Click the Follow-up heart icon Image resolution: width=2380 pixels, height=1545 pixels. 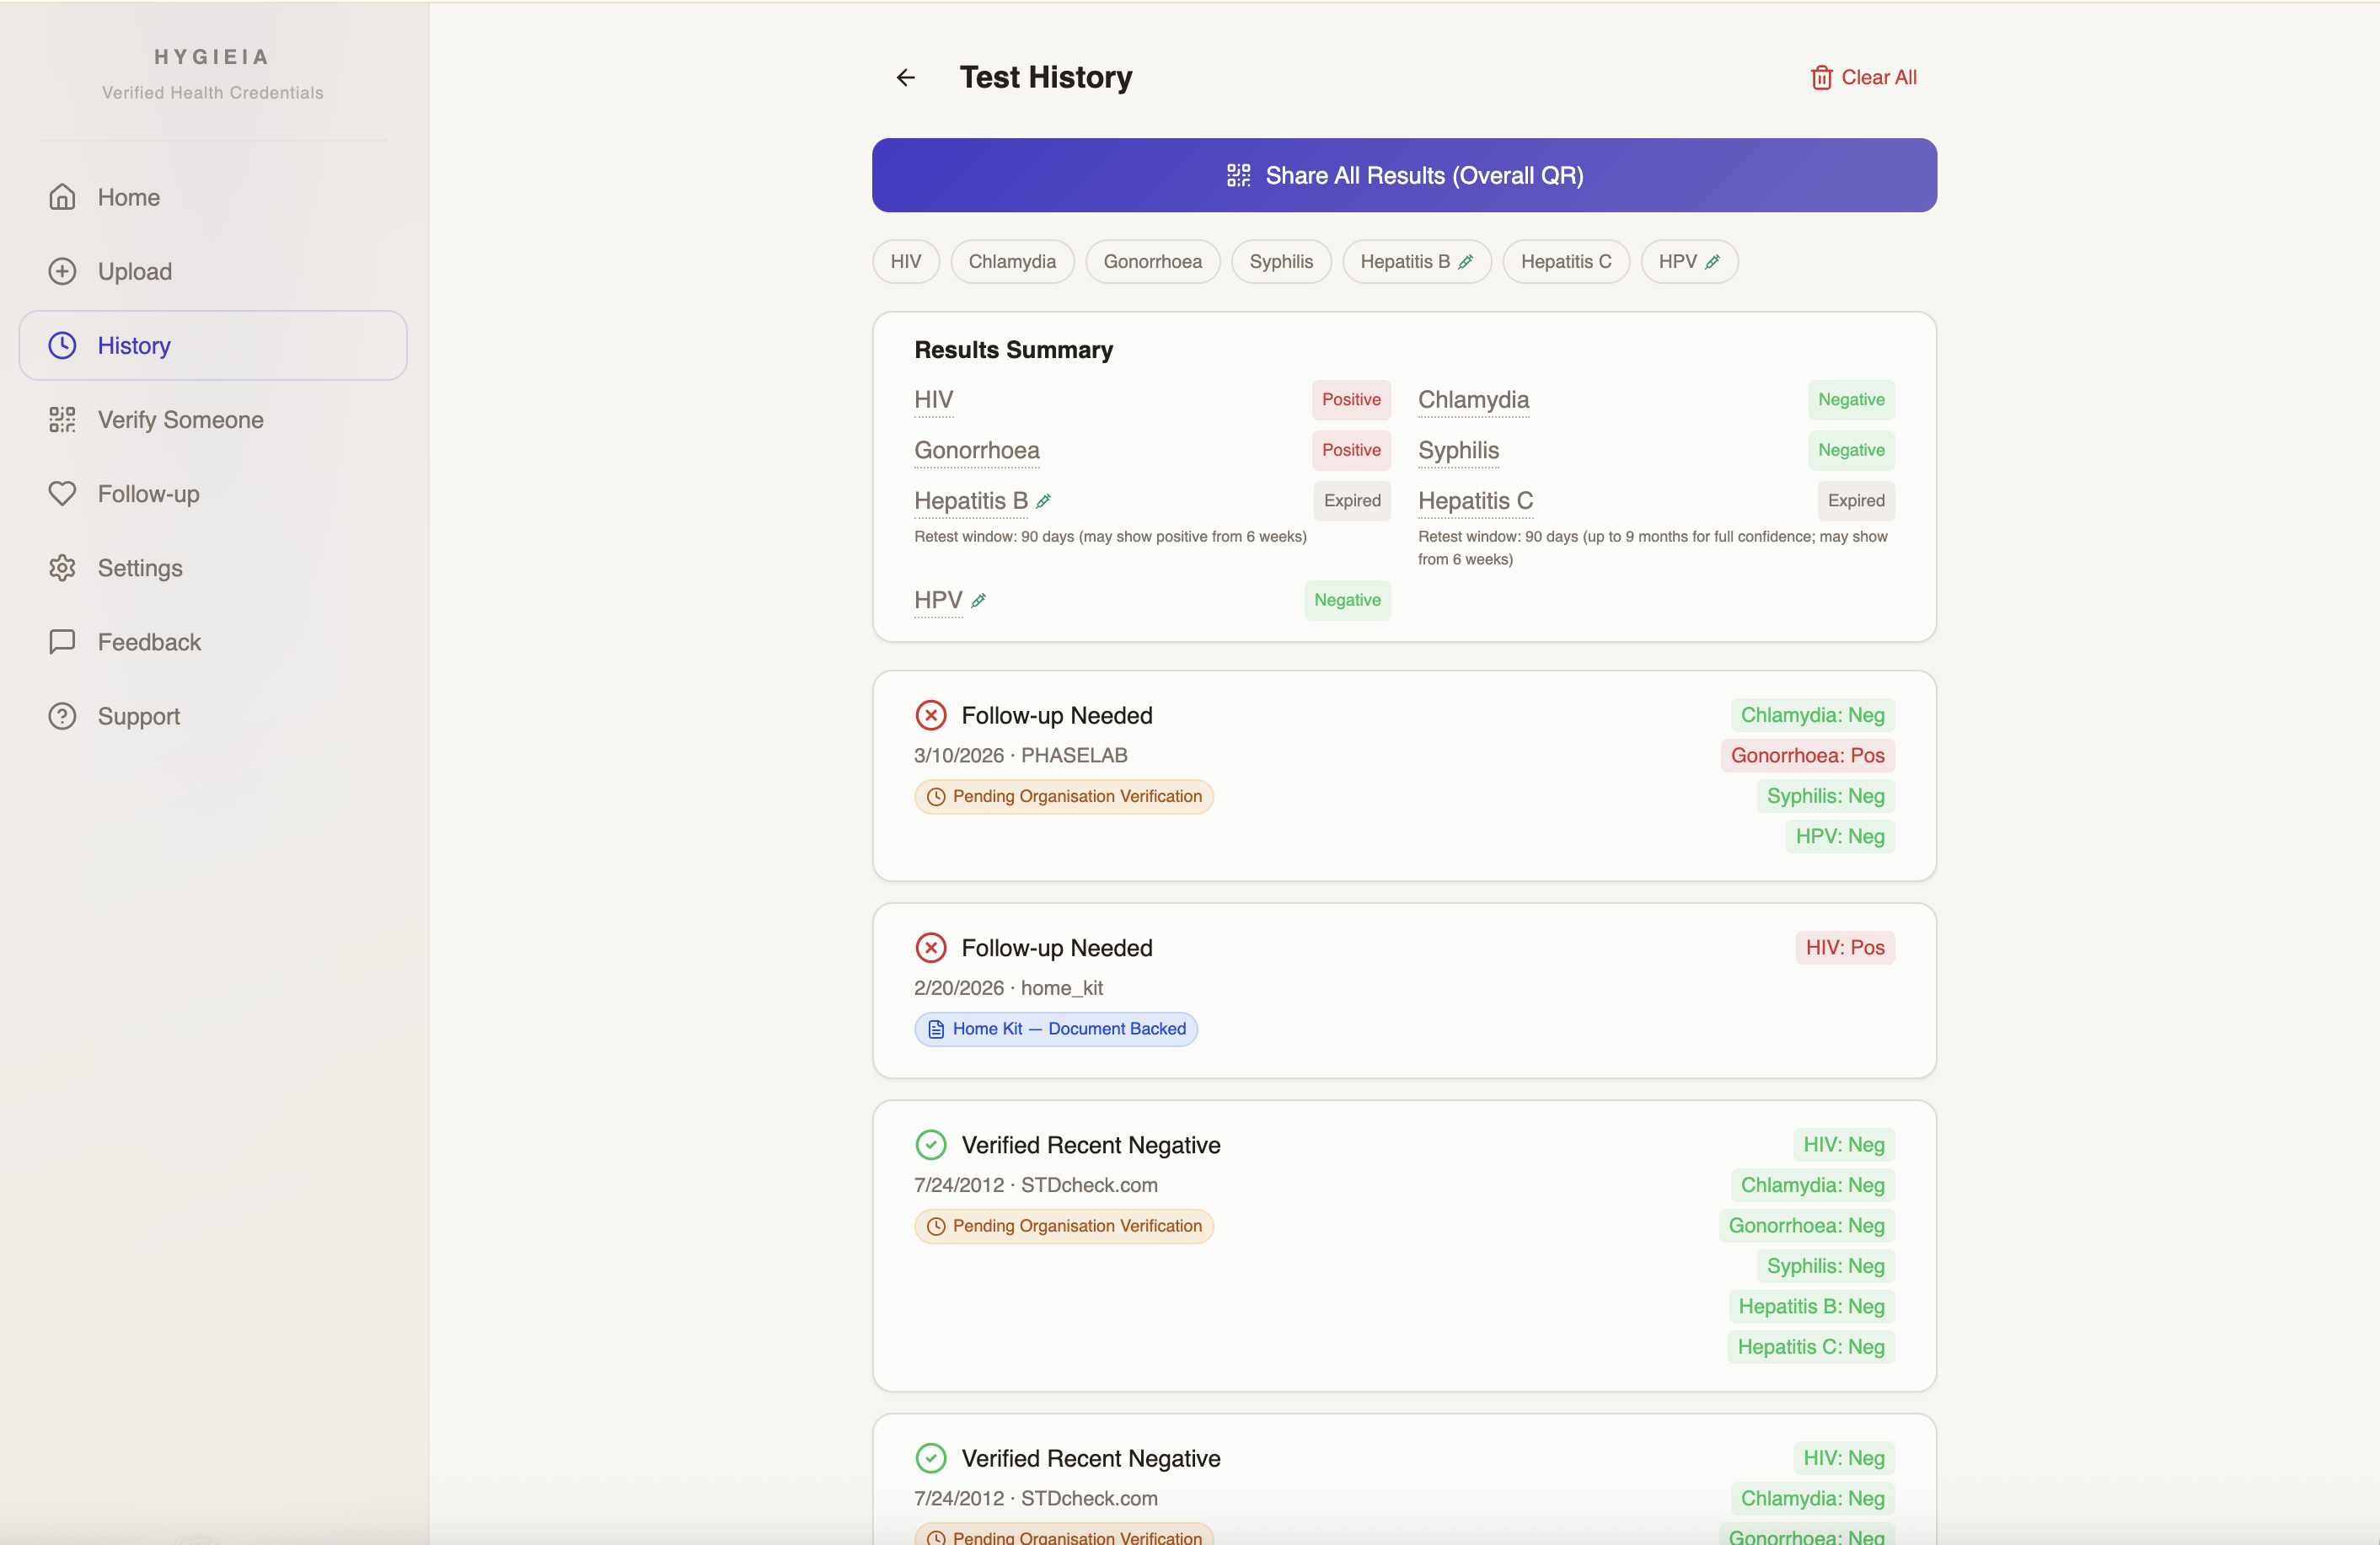[x=62, y=494]
